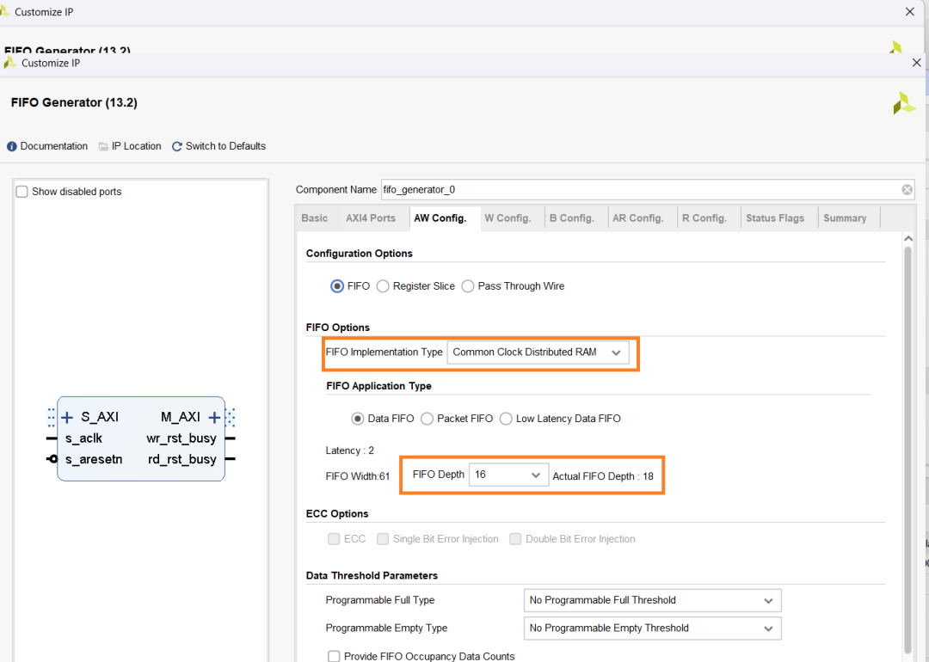Image resolution: width=929 pixels, height=662 pixels.
Task: Click the IP Location folder icon
Action: [x=103, y=146]
